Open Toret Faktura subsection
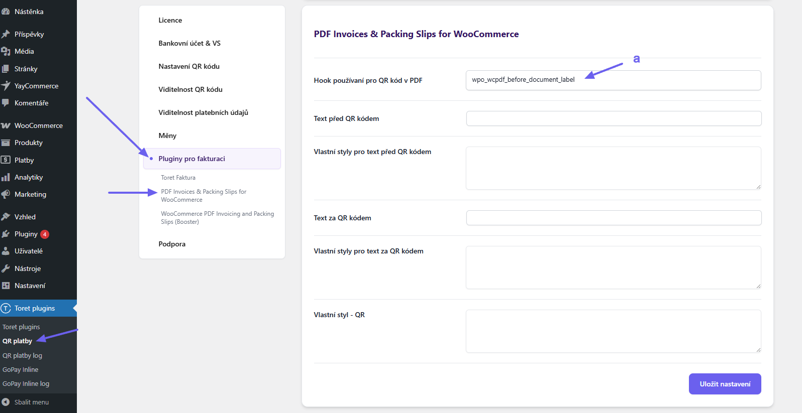This screenshot has width=802, height=413. coord(178,178)
